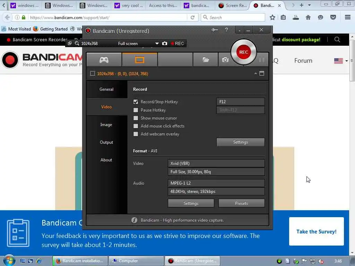This screenshot has height=266, width=355.
Task: Open the output folder icon in Bandicam
Action: (x=206, y=60)
